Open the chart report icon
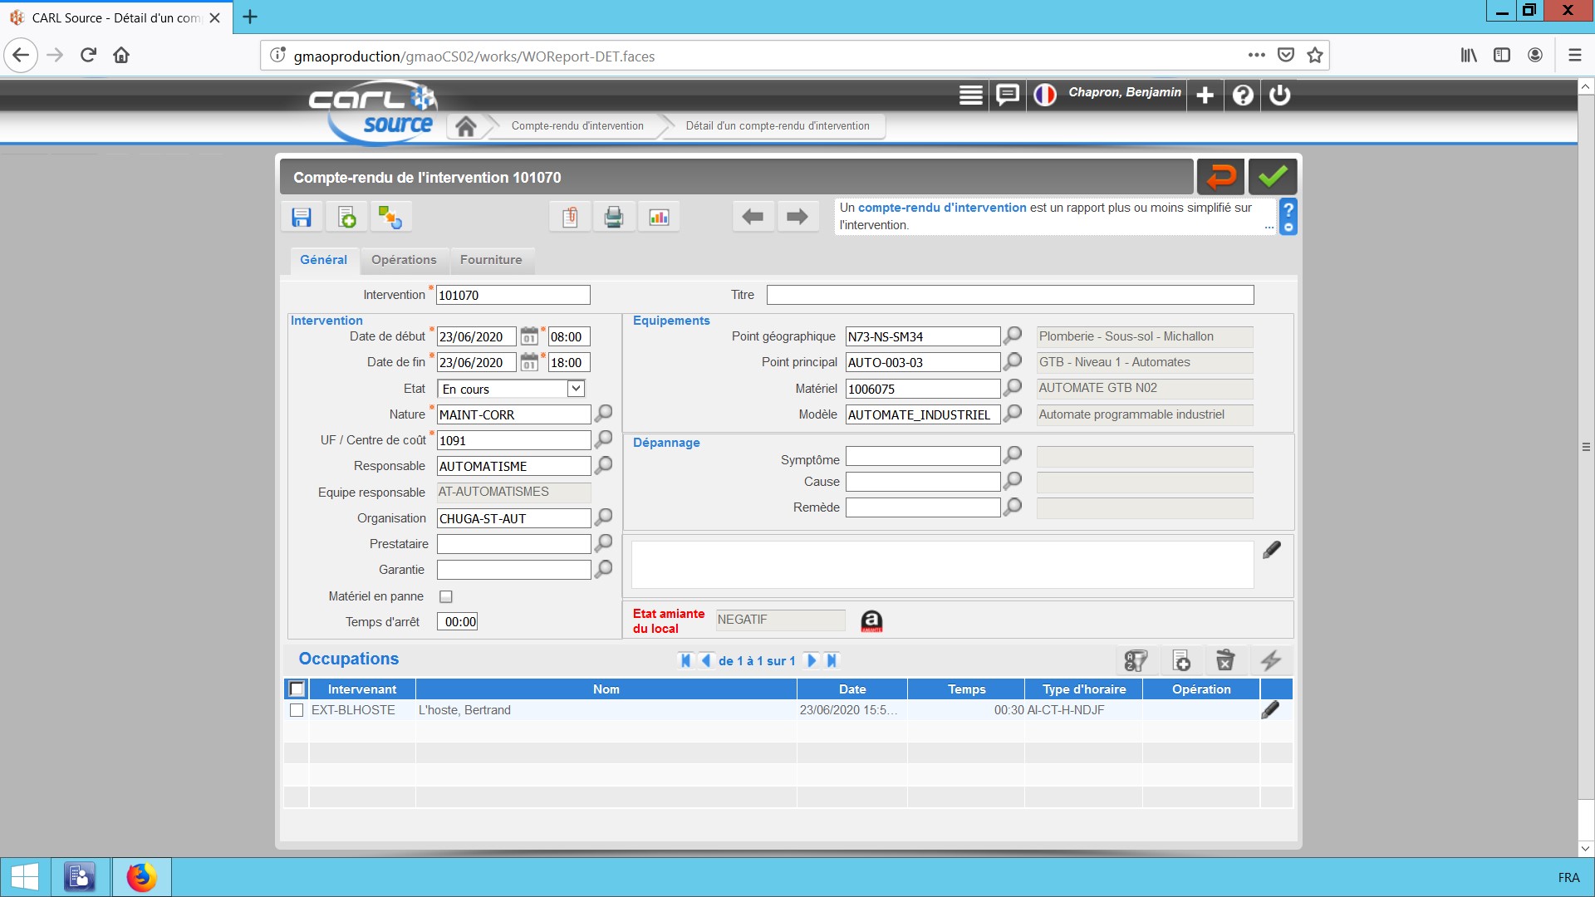 pyautogui.click(x=659, y=218)
